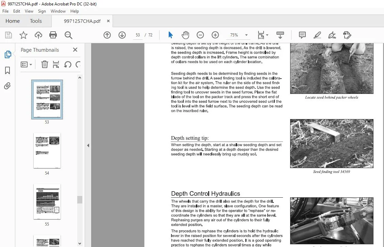Open the Help menu
The width and height of the screenshot is (384, 247).
[x=74, y=11]
